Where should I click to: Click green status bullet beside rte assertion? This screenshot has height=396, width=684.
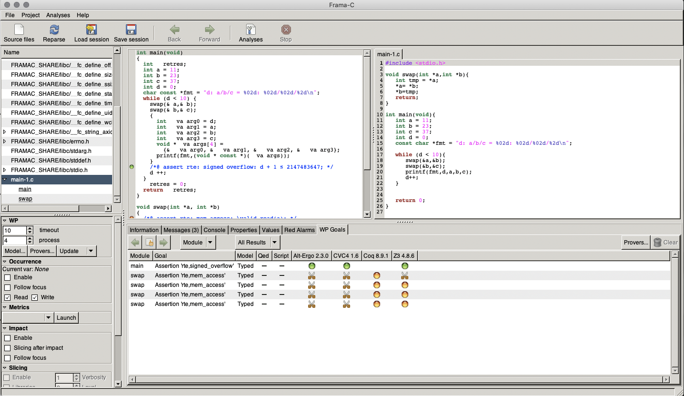tap(132, 167)
